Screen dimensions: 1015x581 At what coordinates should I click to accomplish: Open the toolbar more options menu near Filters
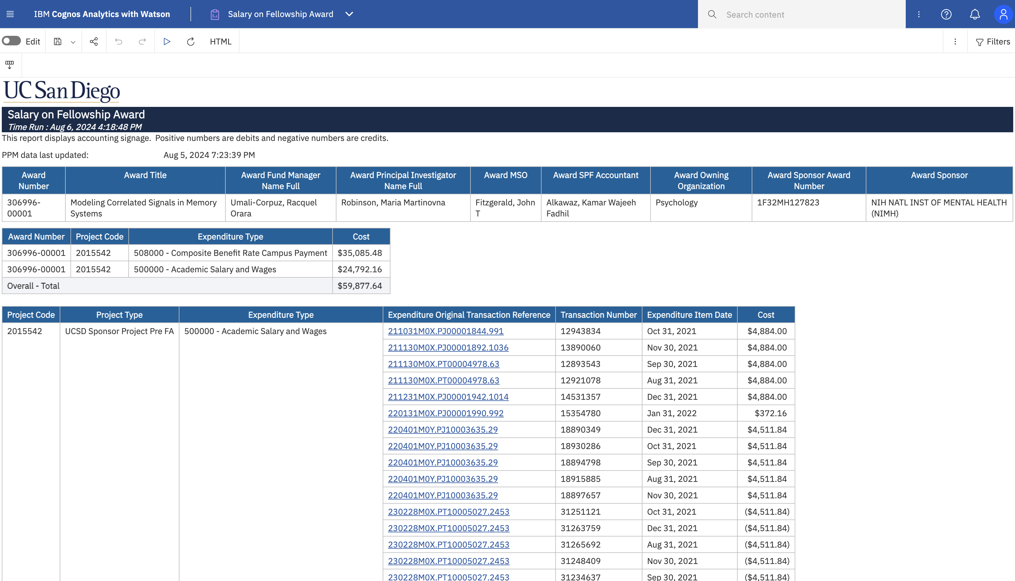click(x=955, y=41)
